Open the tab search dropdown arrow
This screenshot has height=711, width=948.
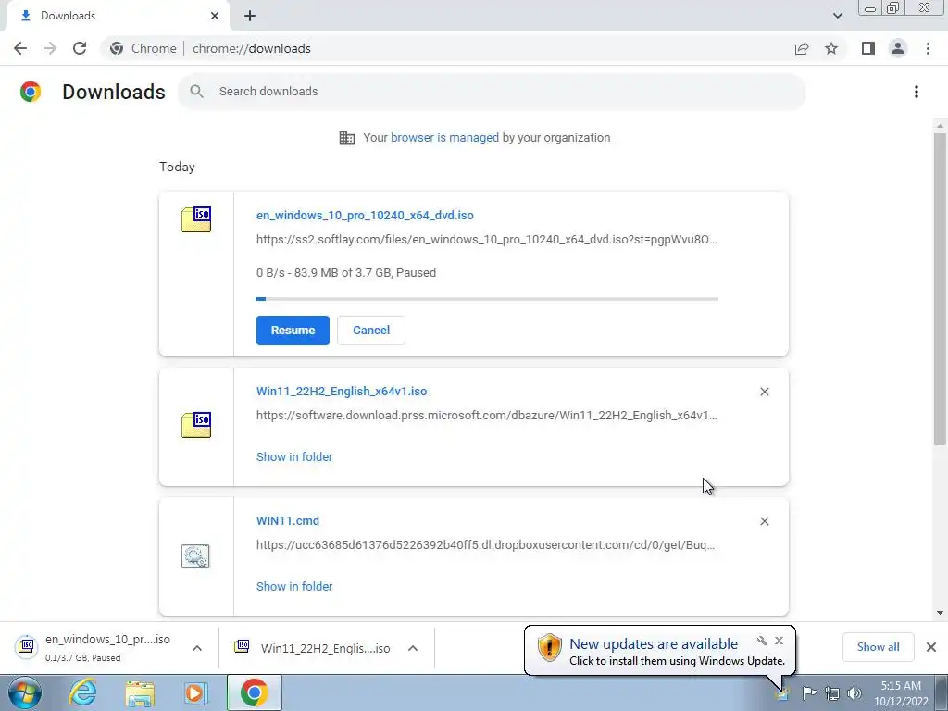pos(837,16)
